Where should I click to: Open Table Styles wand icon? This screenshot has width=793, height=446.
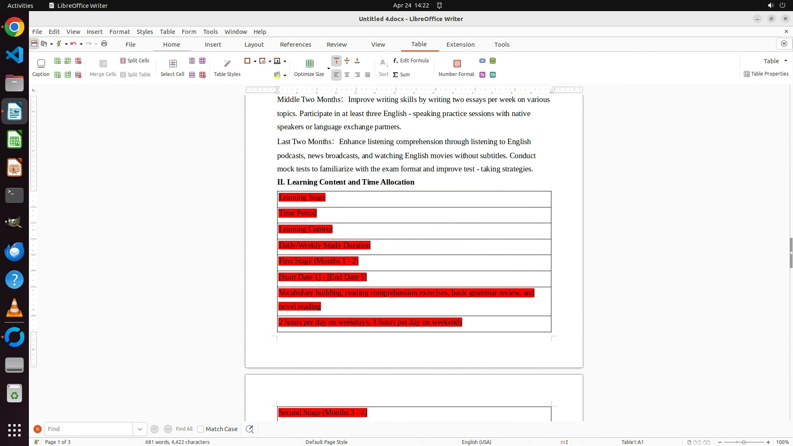pos(227,64)
